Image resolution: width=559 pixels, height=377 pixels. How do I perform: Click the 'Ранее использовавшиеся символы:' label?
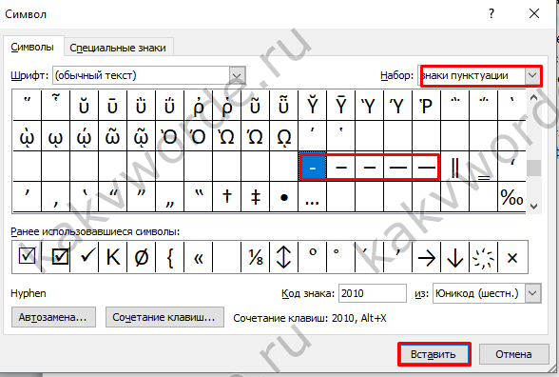click(95, 231)
